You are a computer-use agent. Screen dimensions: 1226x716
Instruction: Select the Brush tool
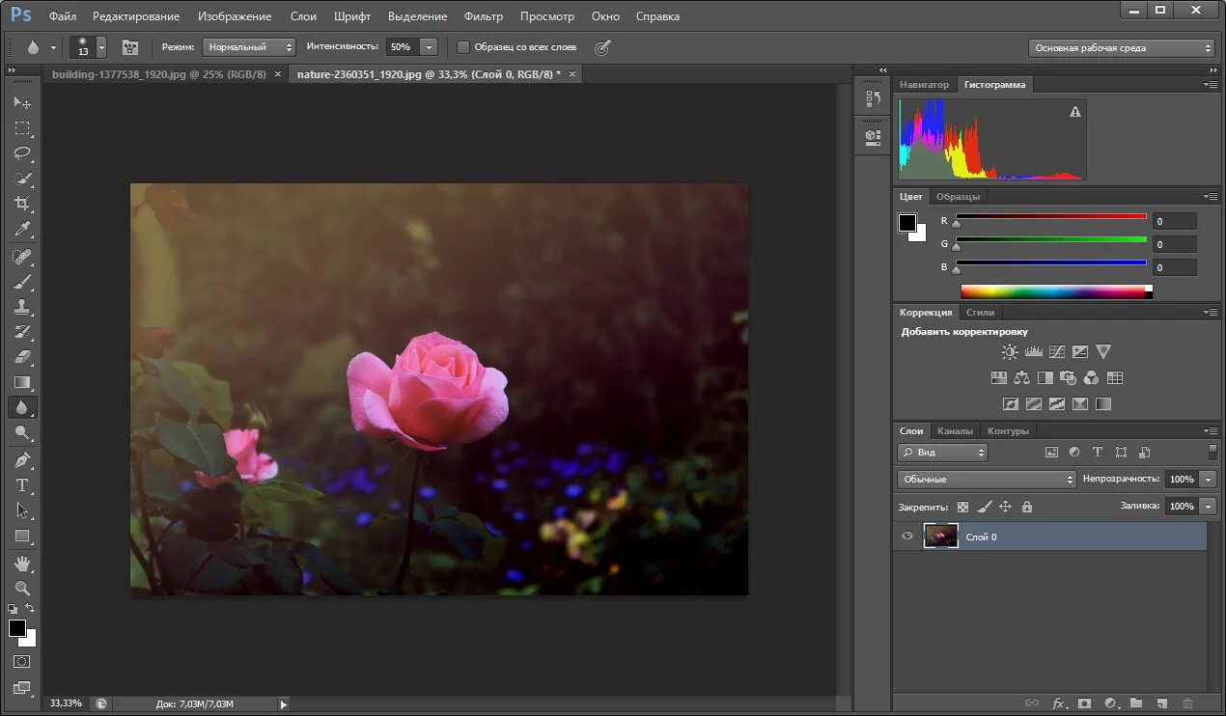[x=22, y=282]
